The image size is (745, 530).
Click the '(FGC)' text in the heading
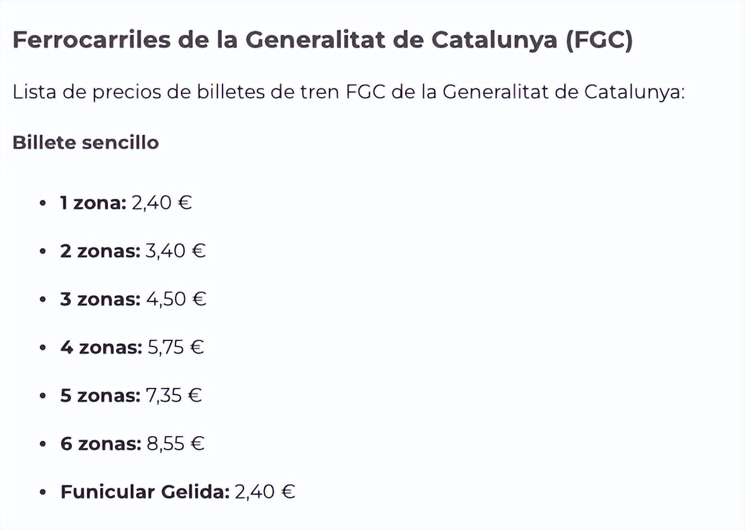[x=599, y=41]
